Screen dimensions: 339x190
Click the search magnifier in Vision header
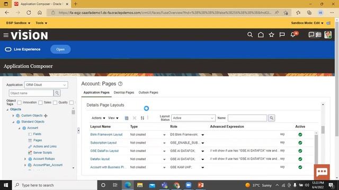coord(250,35)
